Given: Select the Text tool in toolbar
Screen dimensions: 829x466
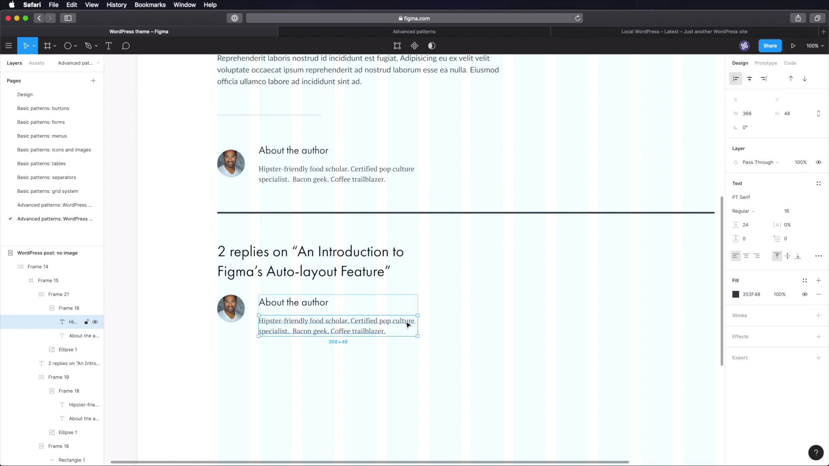Looking at the screenshot, I should [108, 46].
